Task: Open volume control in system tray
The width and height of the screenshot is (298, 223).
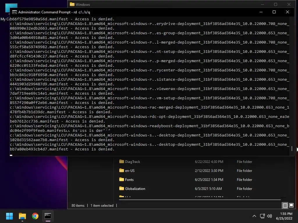Action: pos(269,216)
